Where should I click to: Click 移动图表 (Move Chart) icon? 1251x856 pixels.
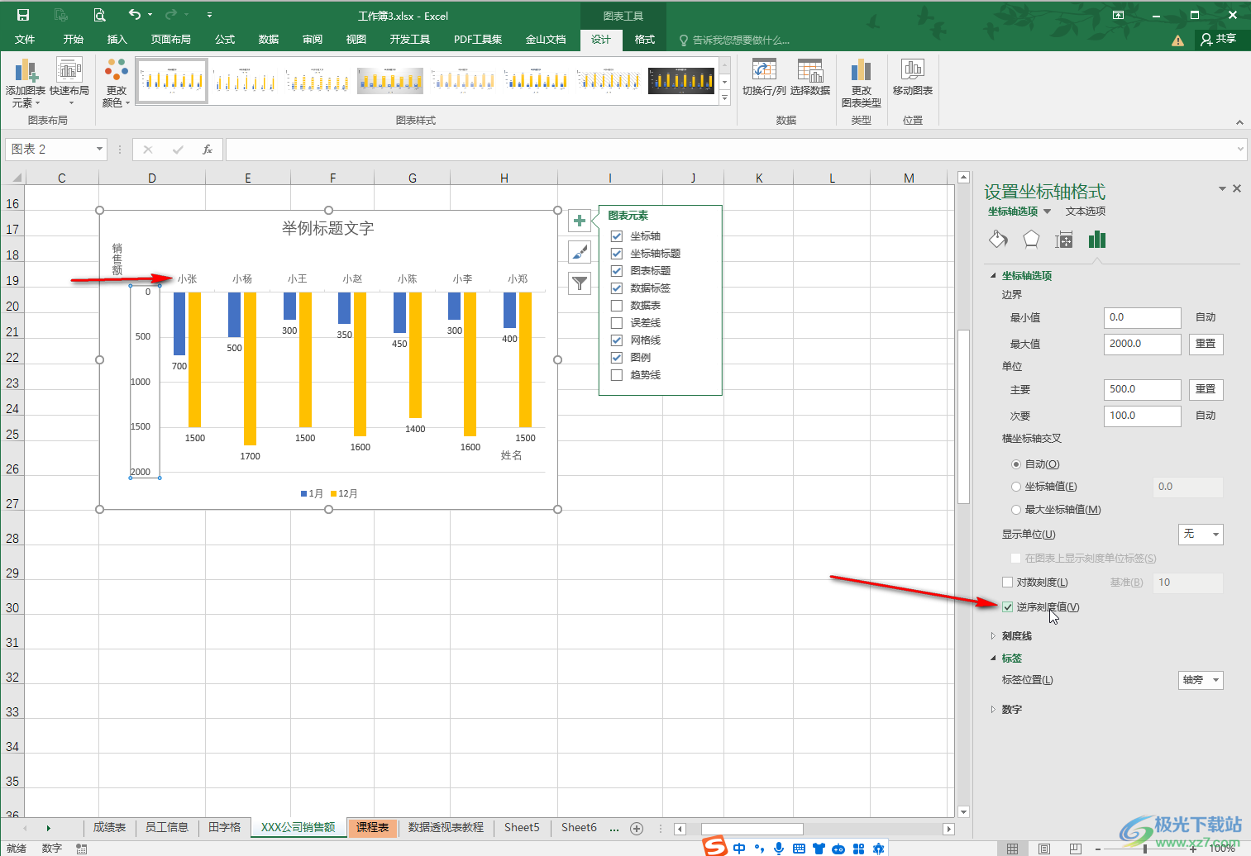913,78
